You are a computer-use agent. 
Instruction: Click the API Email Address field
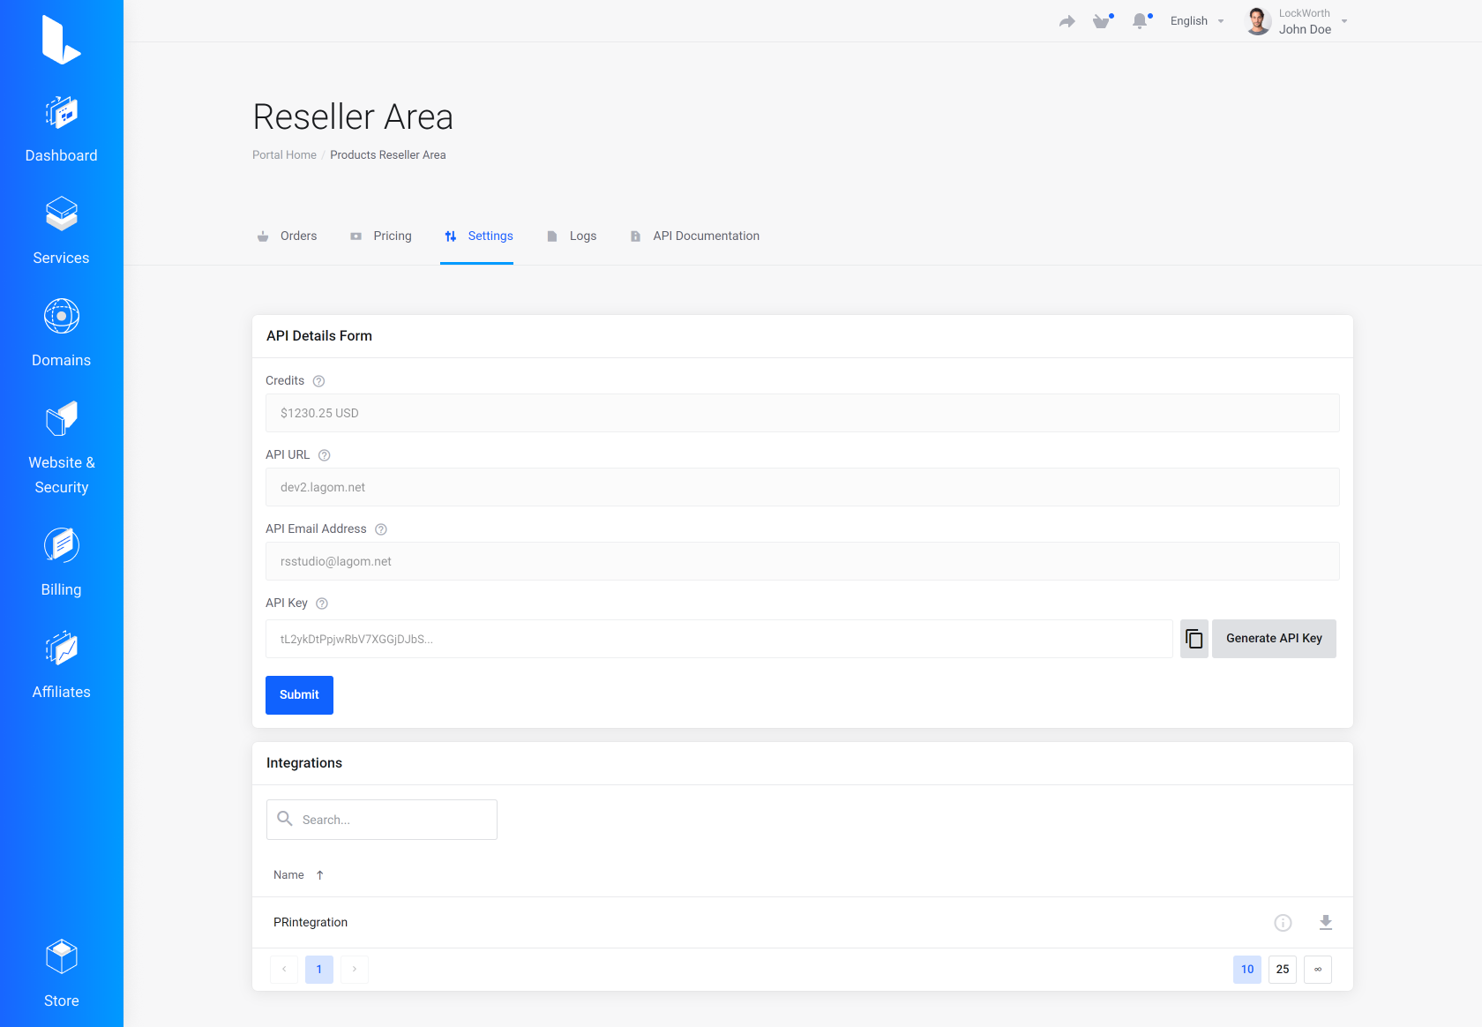[x=803, y=561]
